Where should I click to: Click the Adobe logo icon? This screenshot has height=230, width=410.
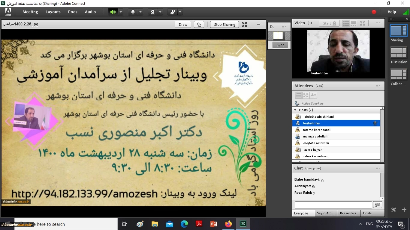8,12
